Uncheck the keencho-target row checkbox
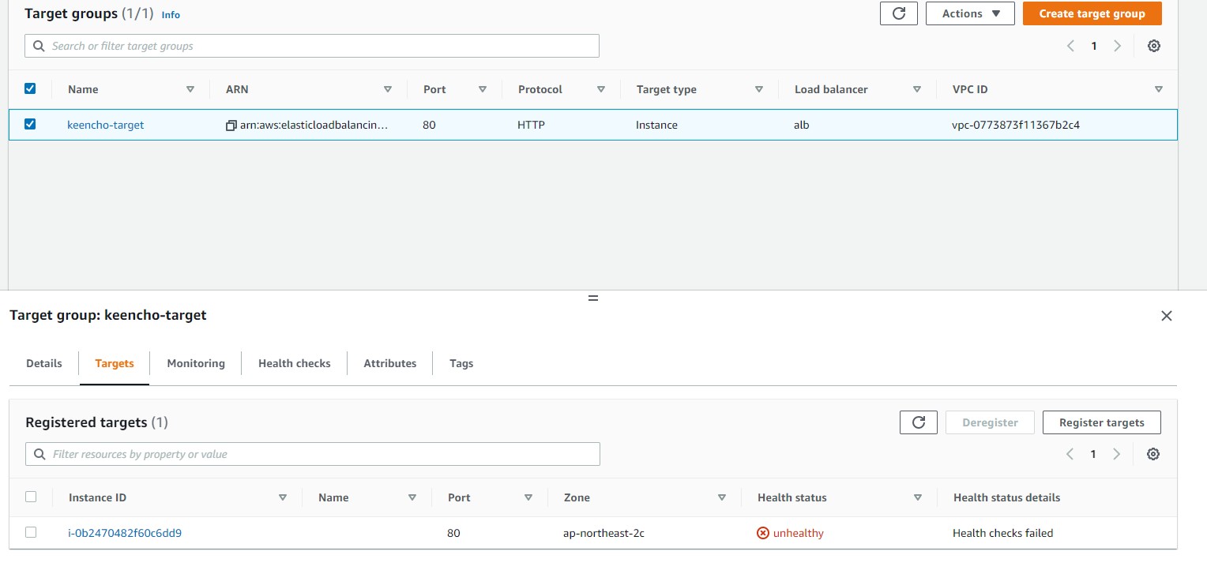The image size is (1207, 574). coord(30,124)
